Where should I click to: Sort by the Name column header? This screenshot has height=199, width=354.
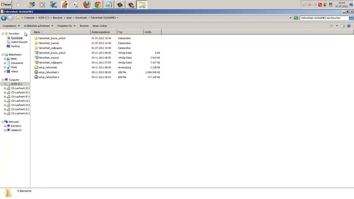pyautogui.click(x=60, y=32)
